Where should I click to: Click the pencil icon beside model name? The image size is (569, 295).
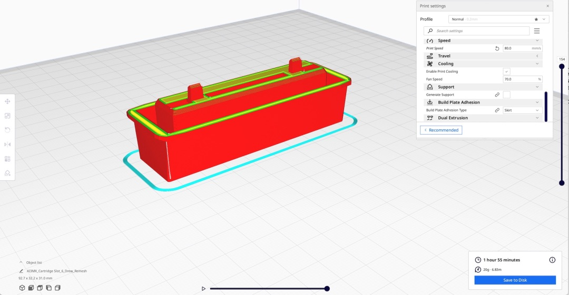click(21, 271)
